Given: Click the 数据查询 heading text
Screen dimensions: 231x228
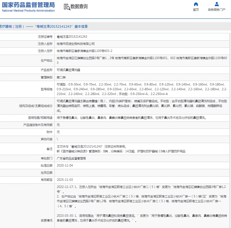Looking at the screenshot, I should pyautogui.click(x=79, y=7).
